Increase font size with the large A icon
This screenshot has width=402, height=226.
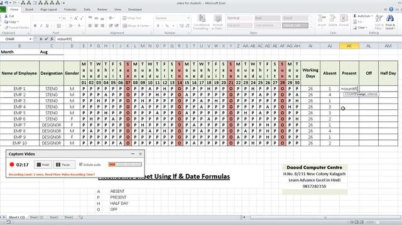coord(76,18)
